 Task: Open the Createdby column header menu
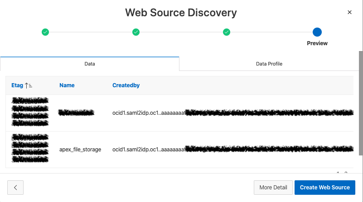126,85
